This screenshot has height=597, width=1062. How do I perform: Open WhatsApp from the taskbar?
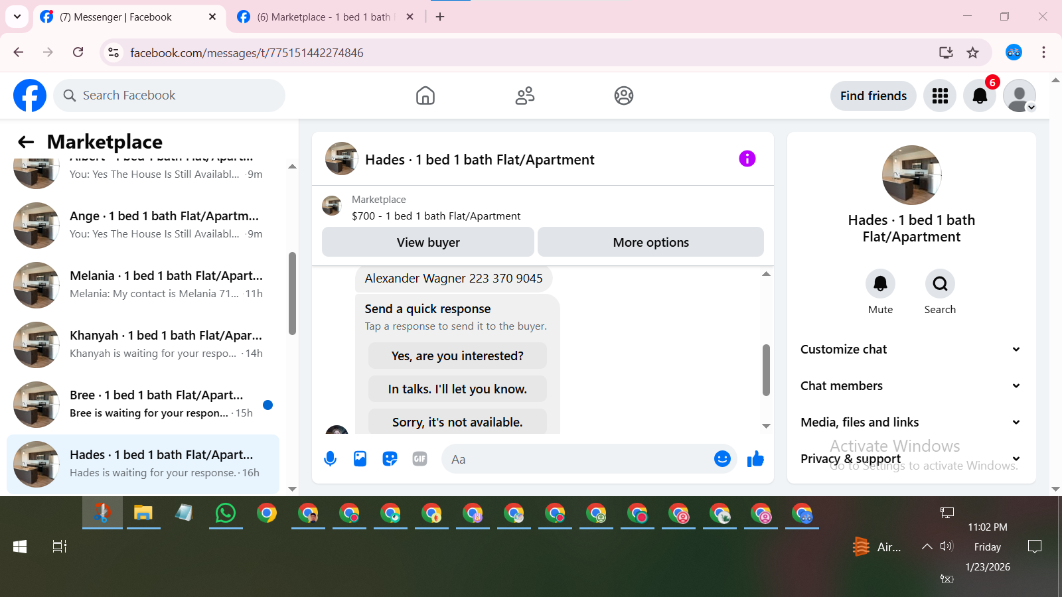[x=226, y=513]
